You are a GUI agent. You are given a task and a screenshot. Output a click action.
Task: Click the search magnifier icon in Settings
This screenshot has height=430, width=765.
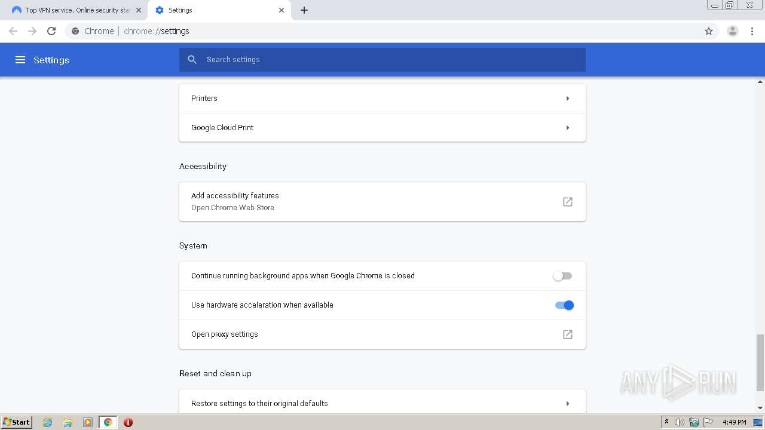click(192, 60)
